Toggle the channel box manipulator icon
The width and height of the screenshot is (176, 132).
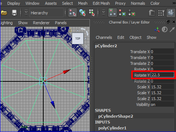157,30
